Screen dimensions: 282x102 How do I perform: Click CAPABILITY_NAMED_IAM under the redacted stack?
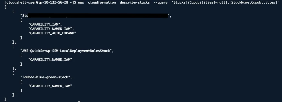[51, 29]
